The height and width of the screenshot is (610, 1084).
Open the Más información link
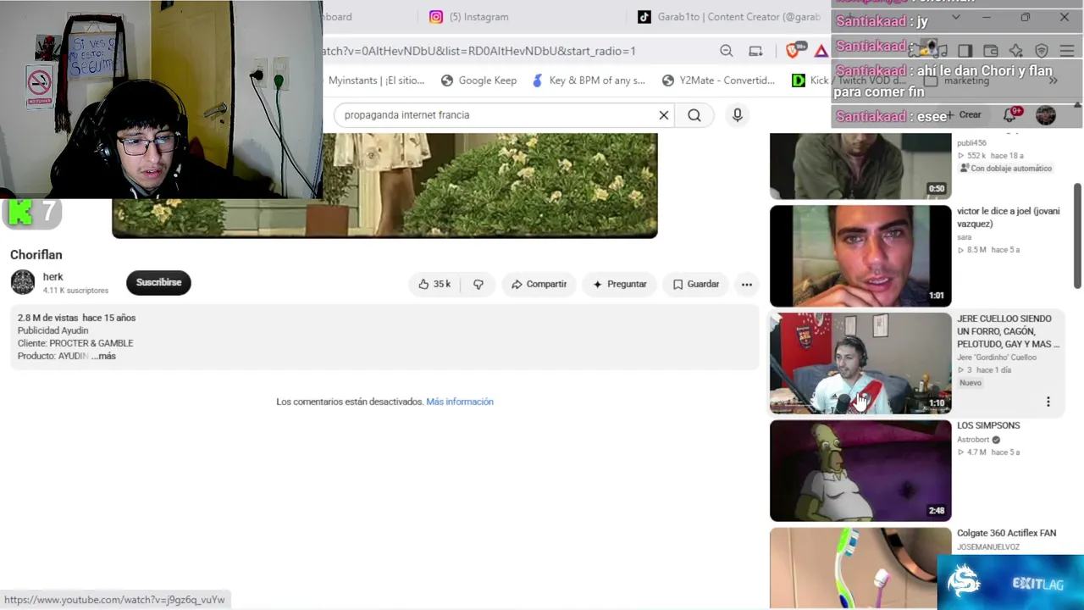pyautogui.click(x=460, y=402)
